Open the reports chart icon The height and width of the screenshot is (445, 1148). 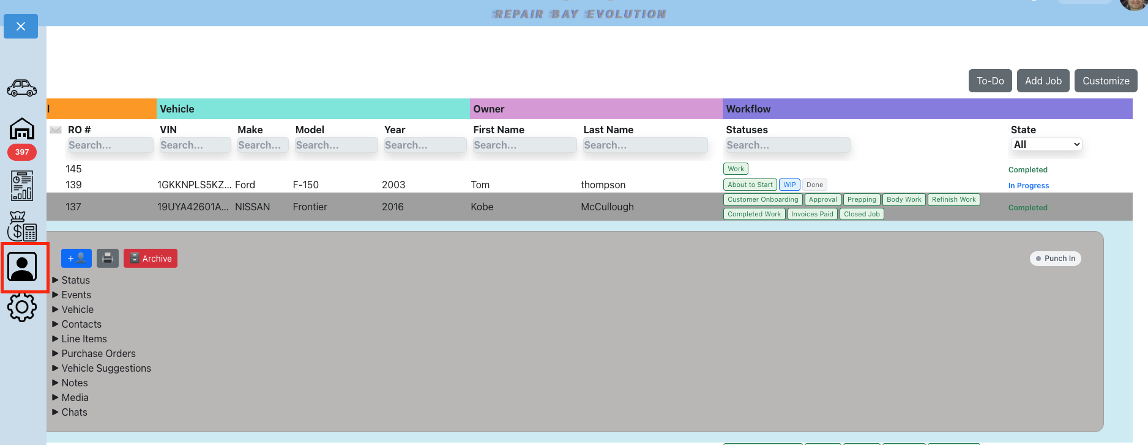click(x=22, y=186)
